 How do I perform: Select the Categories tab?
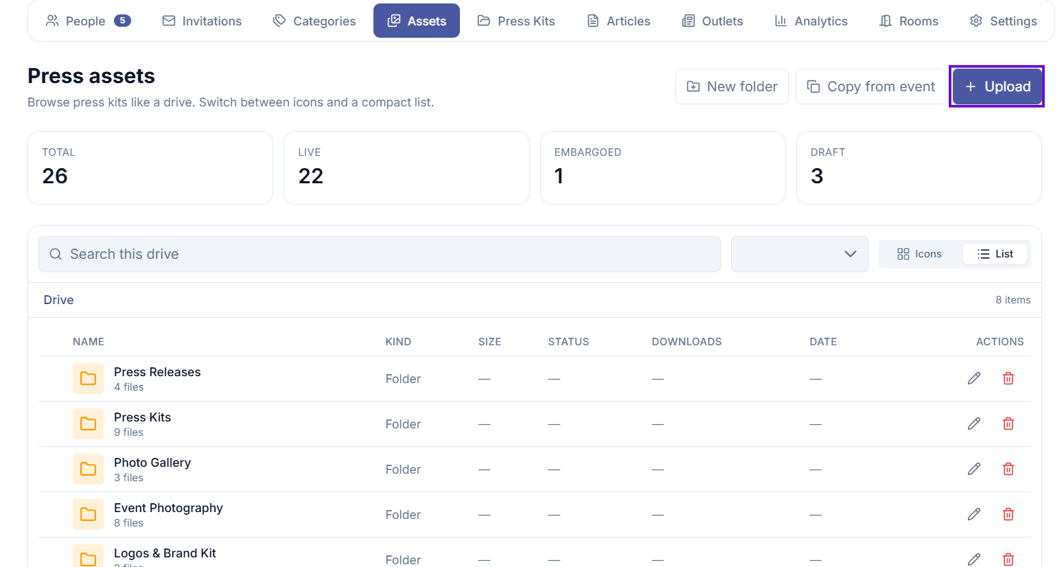click(x=314, y=21)
